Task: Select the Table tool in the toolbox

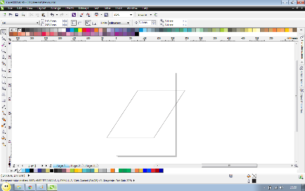Action: click(x=3, y=101)
